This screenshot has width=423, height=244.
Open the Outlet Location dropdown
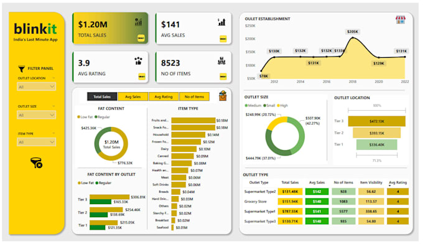(x=36, y=87)
